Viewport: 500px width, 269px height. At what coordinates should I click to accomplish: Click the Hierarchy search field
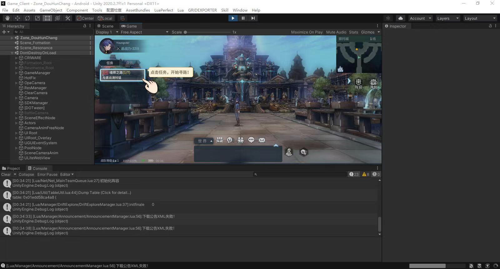click(x=53, y=32)
